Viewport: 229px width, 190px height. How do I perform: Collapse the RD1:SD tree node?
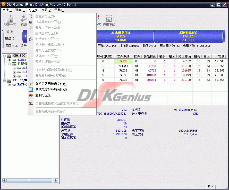tap(5, 81)
